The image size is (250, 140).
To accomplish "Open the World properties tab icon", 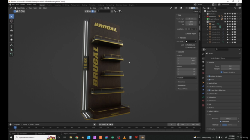I will 203,73.
